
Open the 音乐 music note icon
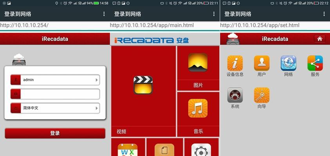coord(198,108)
